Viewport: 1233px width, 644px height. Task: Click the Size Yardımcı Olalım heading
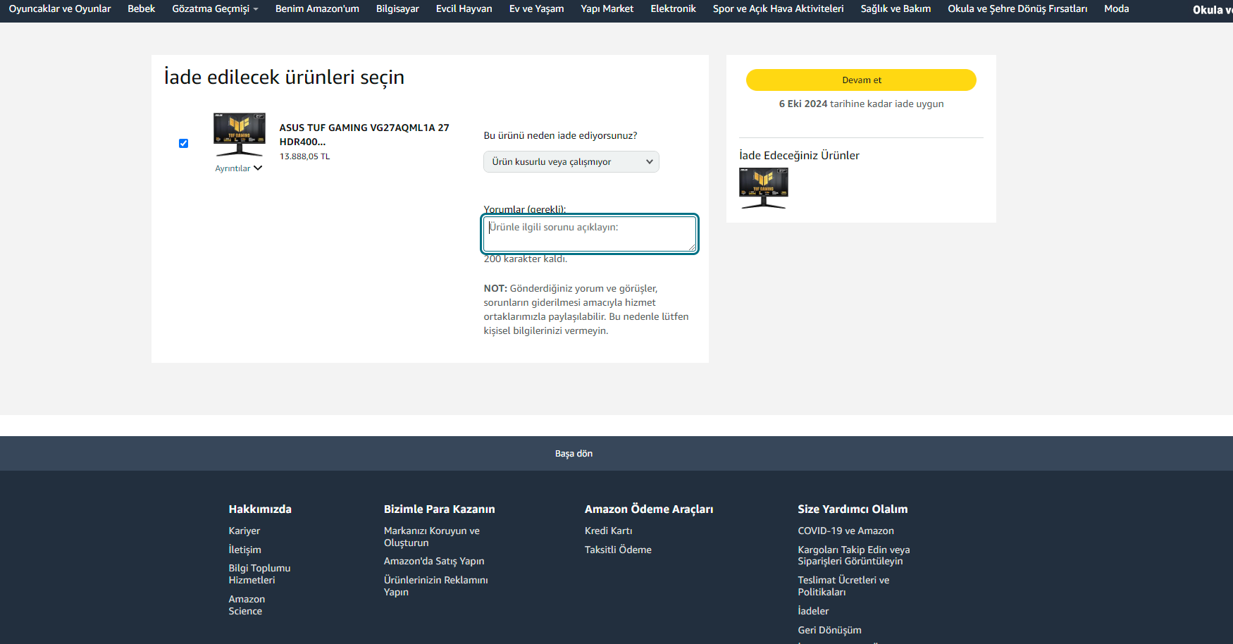click(853, 509)
